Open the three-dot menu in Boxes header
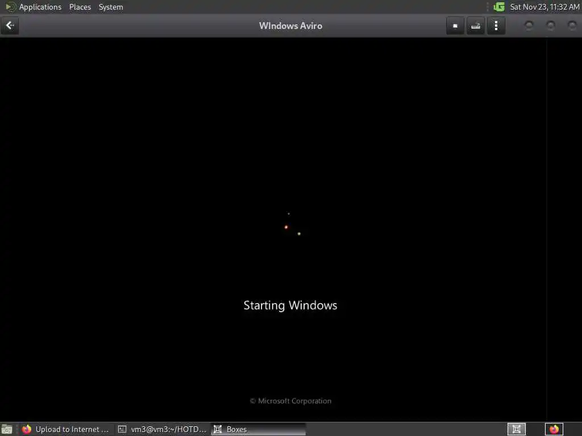582x436 pixels. [x=496, y=26]
